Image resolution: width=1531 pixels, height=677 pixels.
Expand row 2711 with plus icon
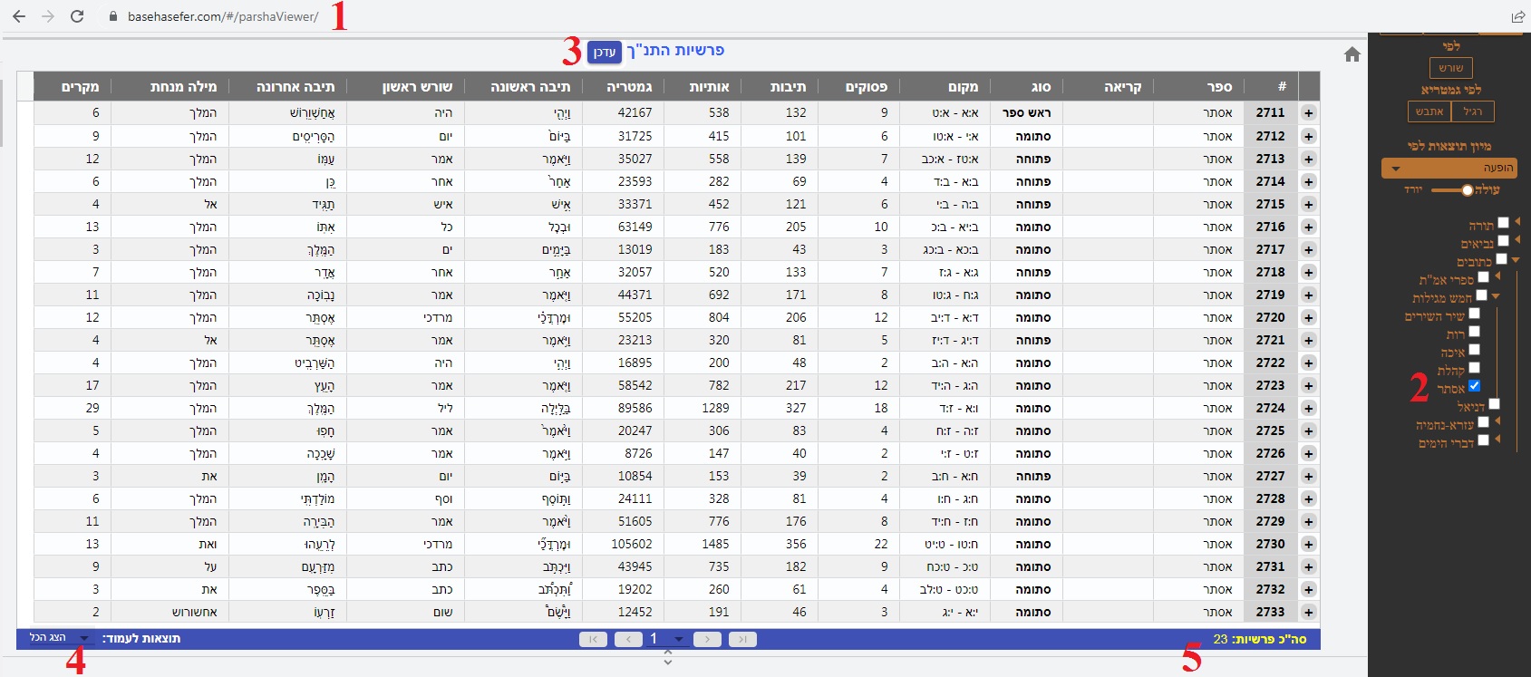[x=1308, y=113]
